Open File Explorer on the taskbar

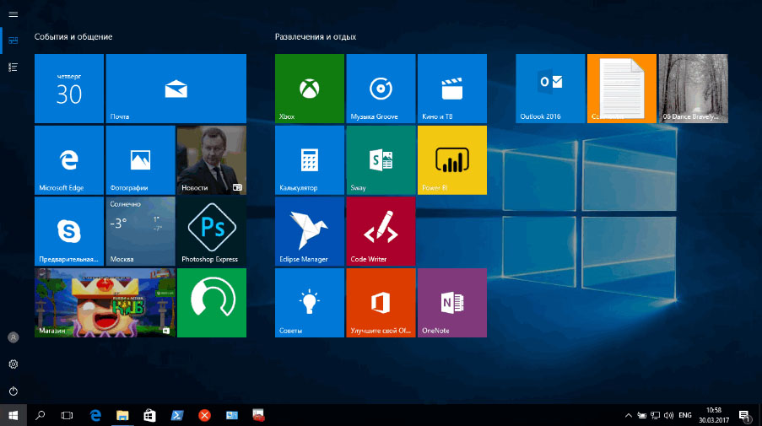pyautogui.click(x=122, y=415)
